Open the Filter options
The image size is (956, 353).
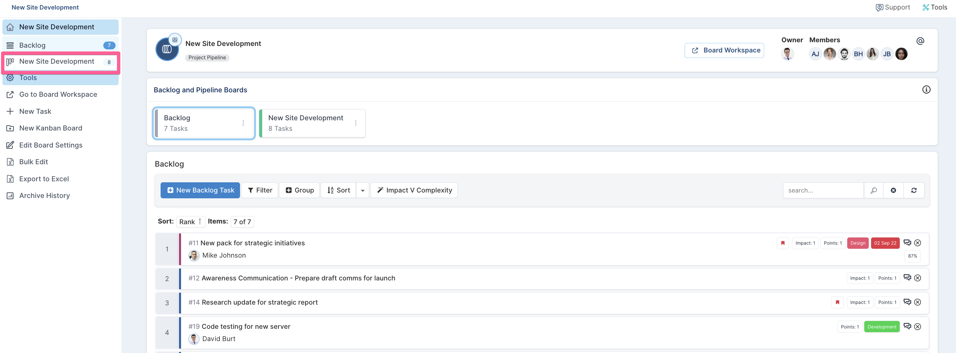pos(260,190)
